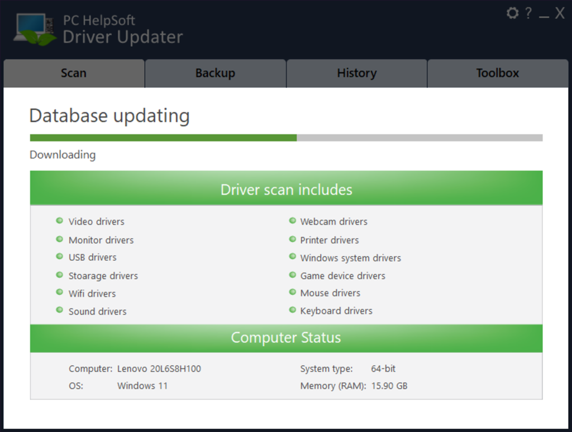Select the Video drivers text

96,222
